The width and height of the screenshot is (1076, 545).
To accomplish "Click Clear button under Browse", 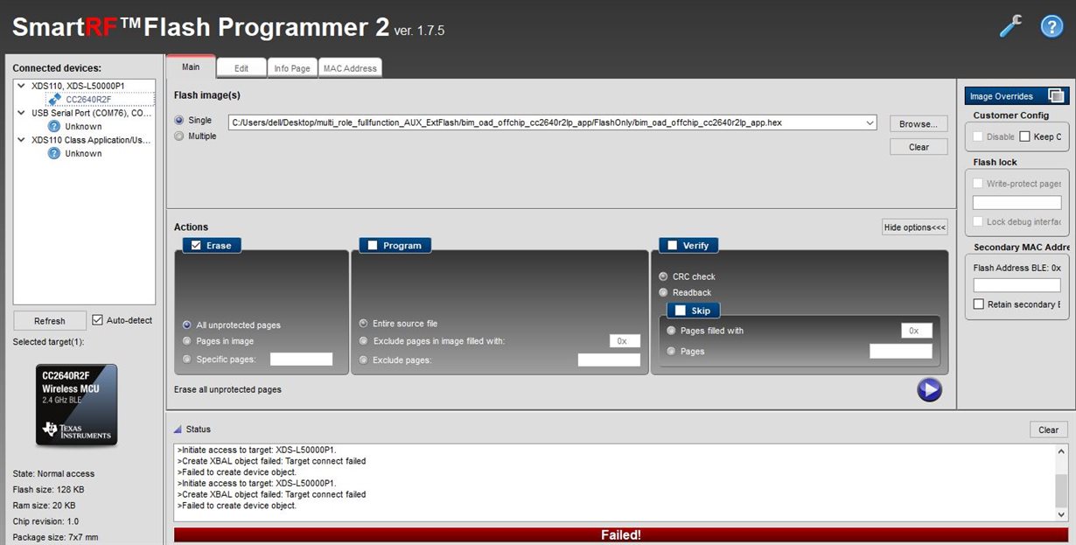I will 919,147.
